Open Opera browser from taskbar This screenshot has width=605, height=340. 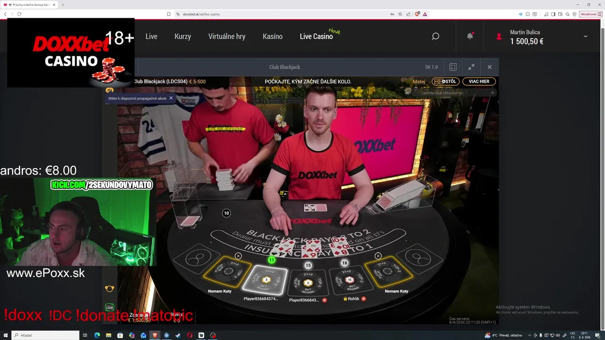pyautogui.click(x=190, y=335)
